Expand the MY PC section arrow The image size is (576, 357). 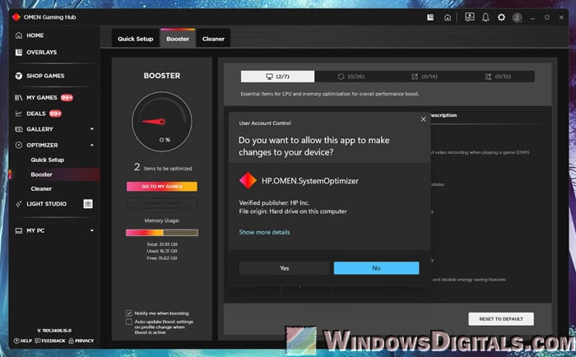[92, 230]
